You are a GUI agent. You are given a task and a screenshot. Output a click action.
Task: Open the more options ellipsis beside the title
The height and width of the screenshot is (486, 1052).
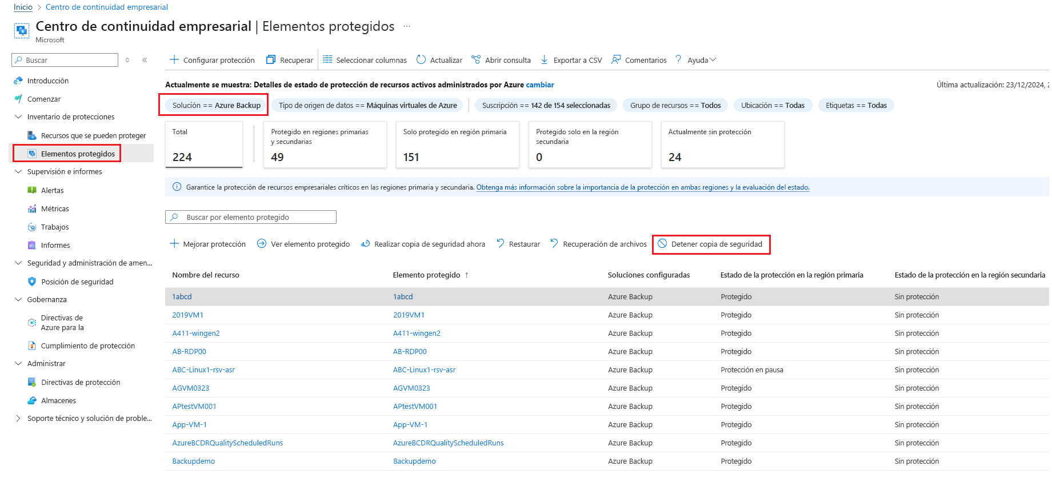407,26
